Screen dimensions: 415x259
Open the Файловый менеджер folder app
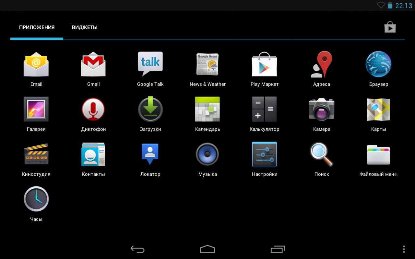coord(378,154)
